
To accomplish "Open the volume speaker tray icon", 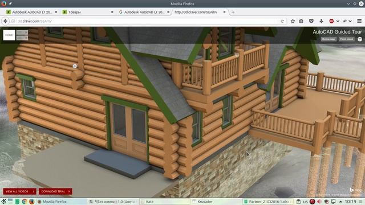I will (319, 202).
